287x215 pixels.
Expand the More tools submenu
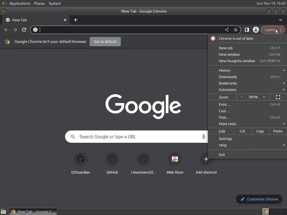pos(247,124)
